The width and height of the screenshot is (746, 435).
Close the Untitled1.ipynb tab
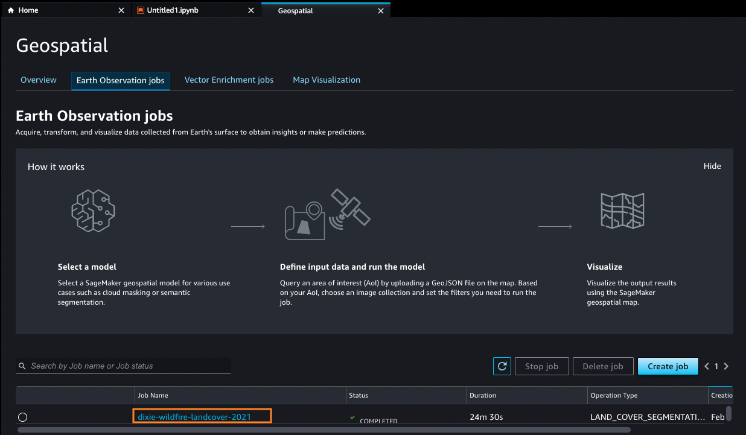tap(250, 10)
